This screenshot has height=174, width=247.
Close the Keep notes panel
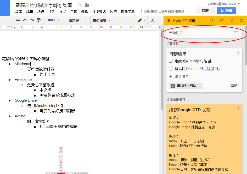(241, 21)
